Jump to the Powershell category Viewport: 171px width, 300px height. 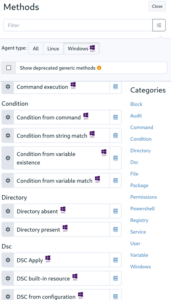(x=142, y=208)
